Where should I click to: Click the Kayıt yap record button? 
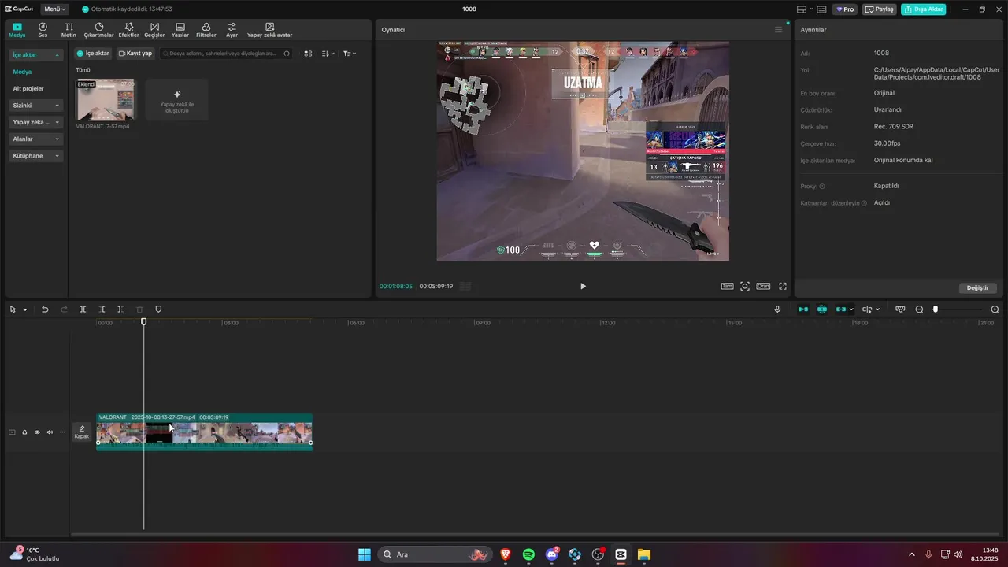(135, 54)
